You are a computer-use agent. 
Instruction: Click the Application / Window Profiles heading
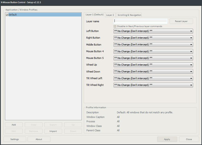22,10
